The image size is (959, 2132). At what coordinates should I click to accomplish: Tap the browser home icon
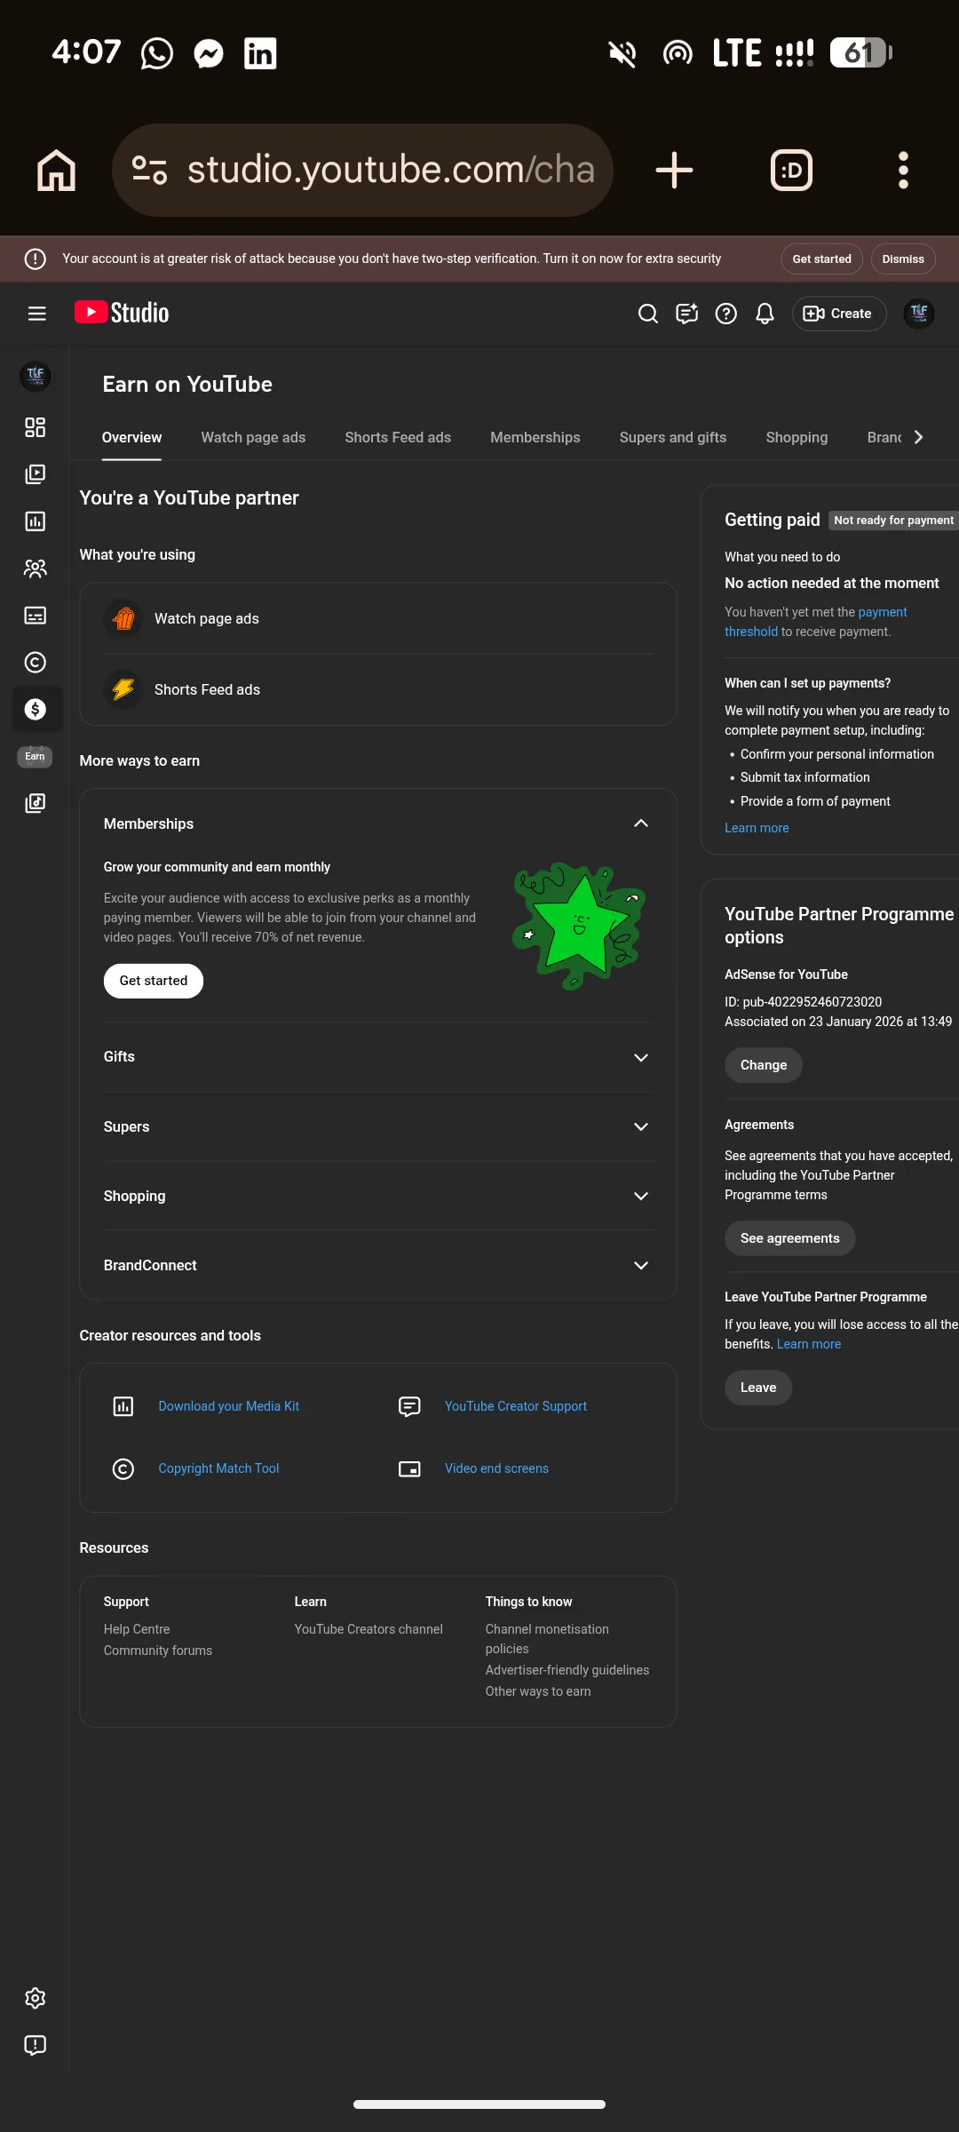coord(56,170)
